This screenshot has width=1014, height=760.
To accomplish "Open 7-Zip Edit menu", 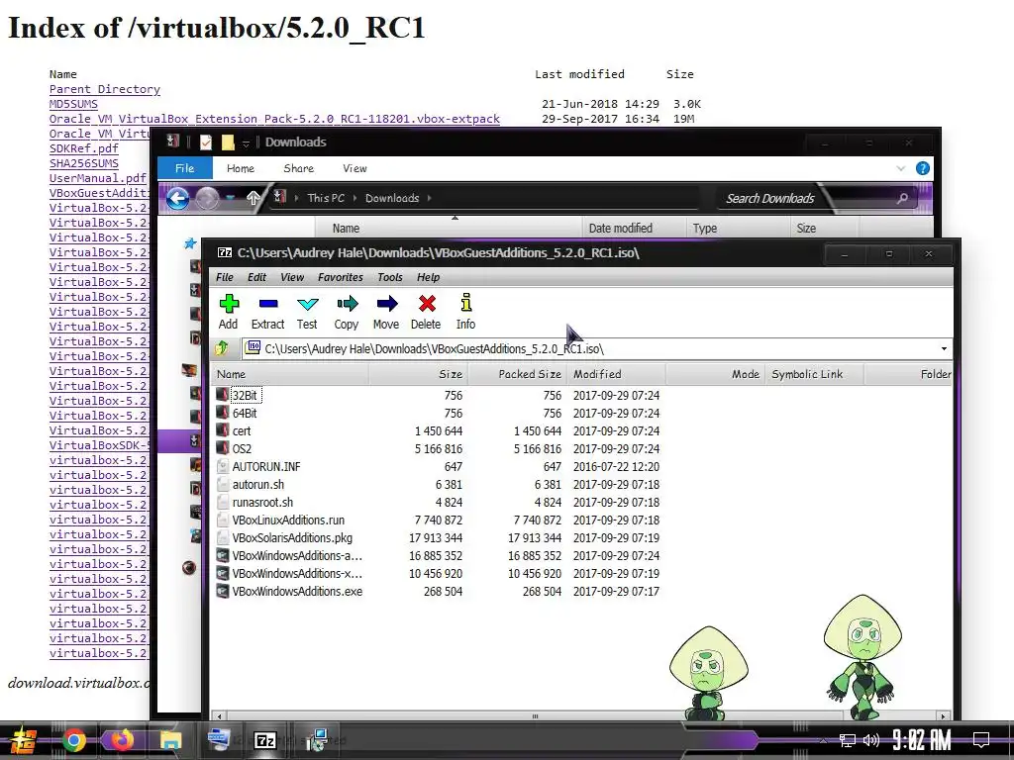I will tap(256, 277).
